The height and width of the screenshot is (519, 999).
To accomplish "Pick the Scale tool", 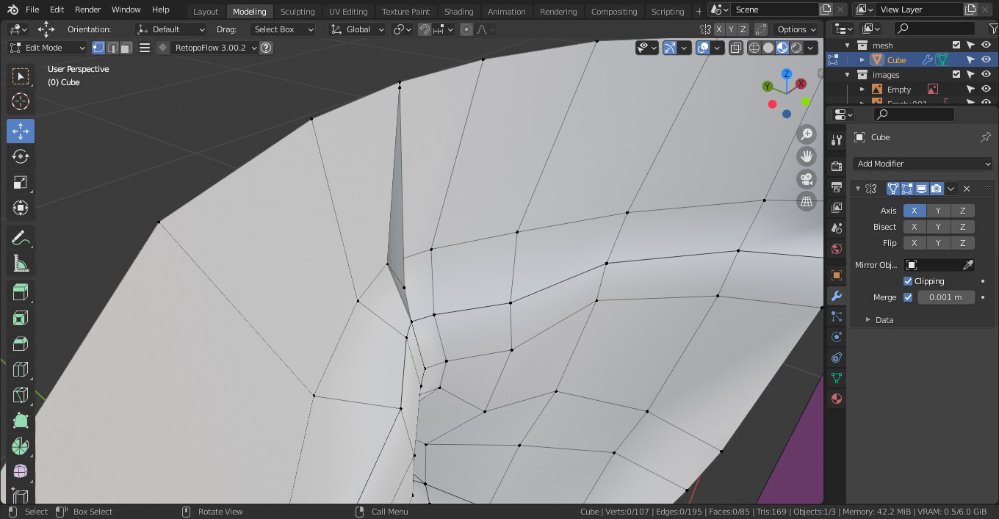I will (x=21, y=182).
